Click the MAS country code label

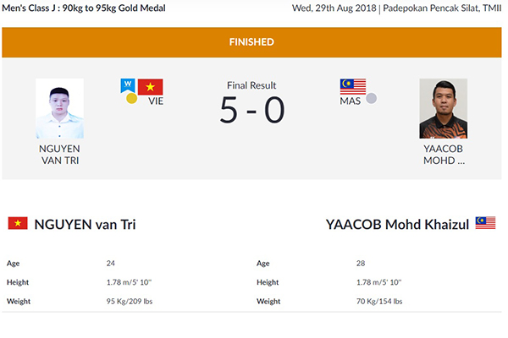click(351, 101)
